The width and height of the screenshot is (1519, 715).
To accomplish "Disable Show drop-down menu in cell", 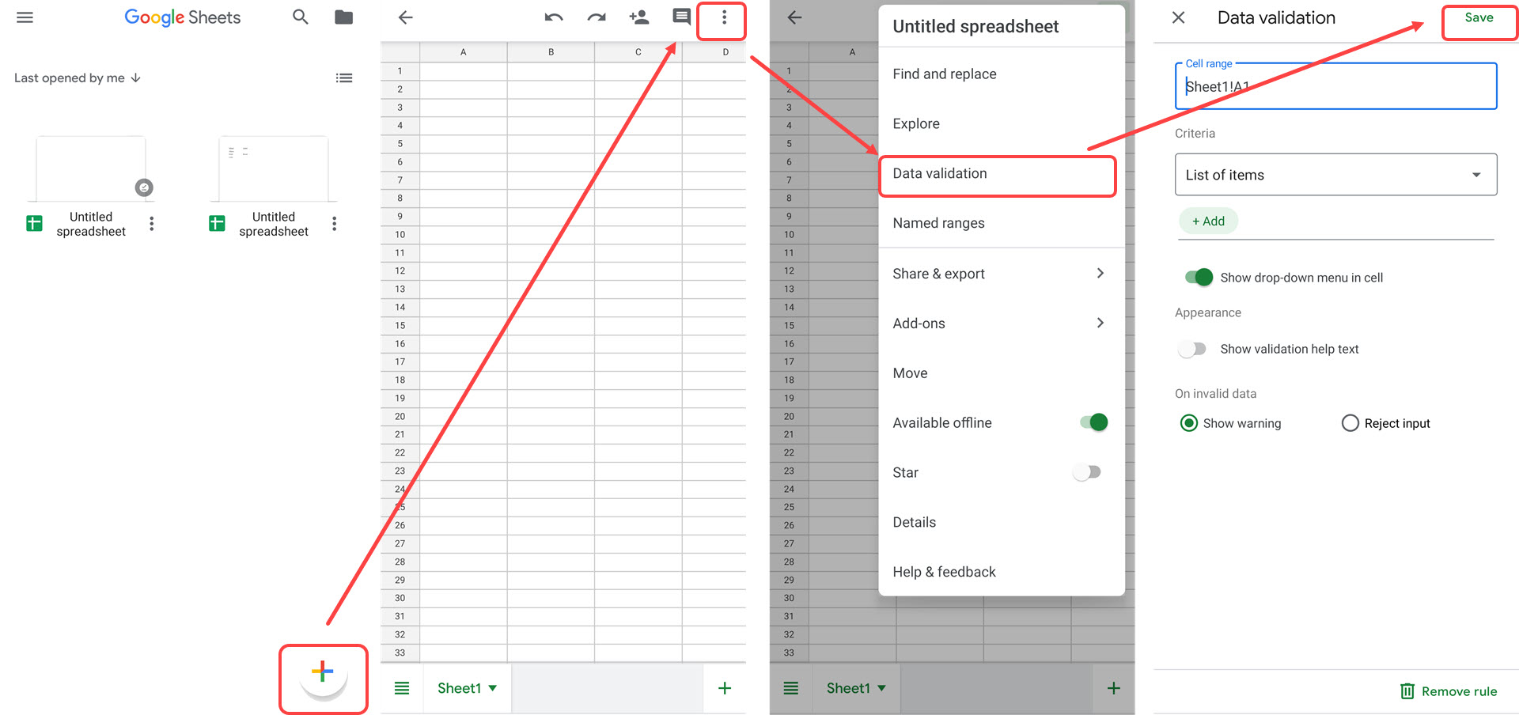I will point(1197,277).
